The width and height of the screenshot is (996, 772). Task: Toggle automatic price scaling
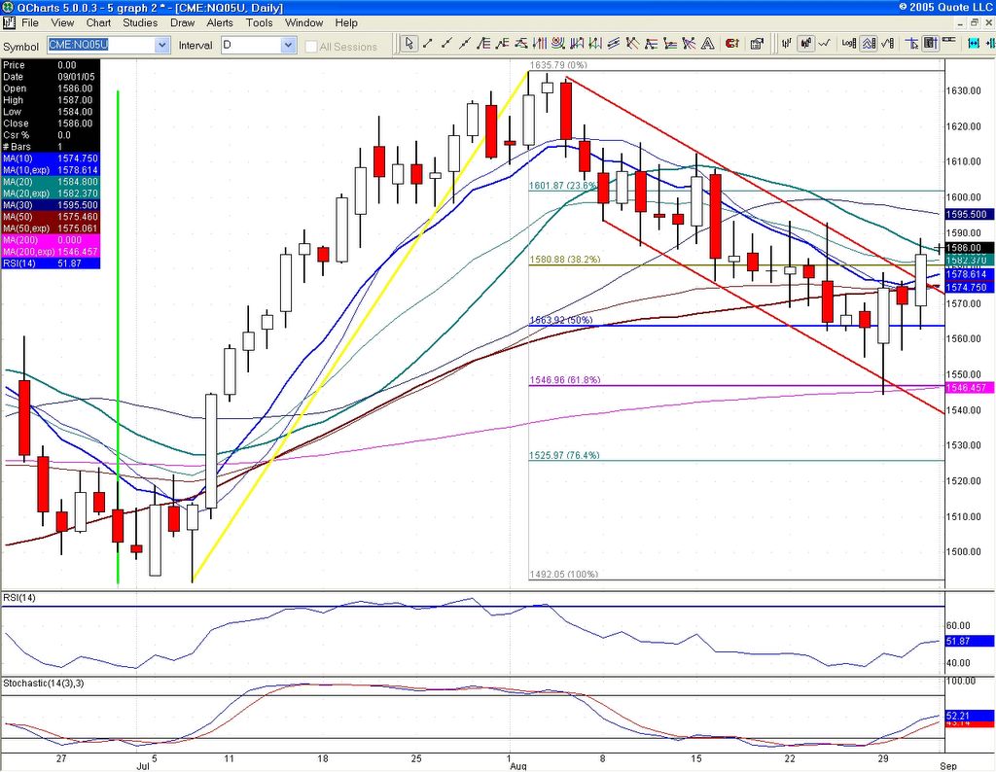point(869,43)
